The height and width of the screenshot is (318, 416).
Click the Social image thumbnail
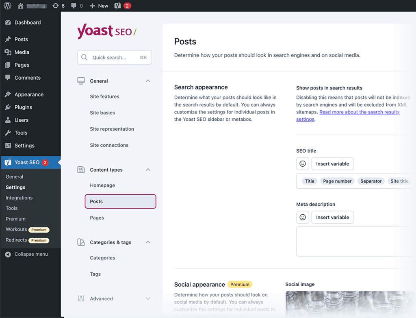(349, 303)
